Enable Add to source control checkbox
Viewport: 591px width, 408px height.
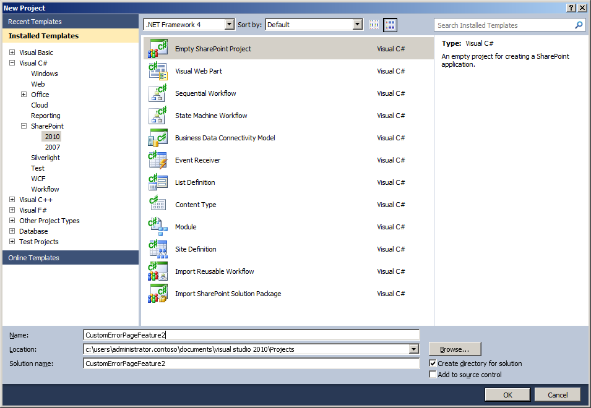[433, 374]
